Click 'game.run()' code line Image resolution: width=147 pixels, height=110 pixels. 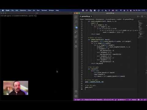(x=89, y=87)
